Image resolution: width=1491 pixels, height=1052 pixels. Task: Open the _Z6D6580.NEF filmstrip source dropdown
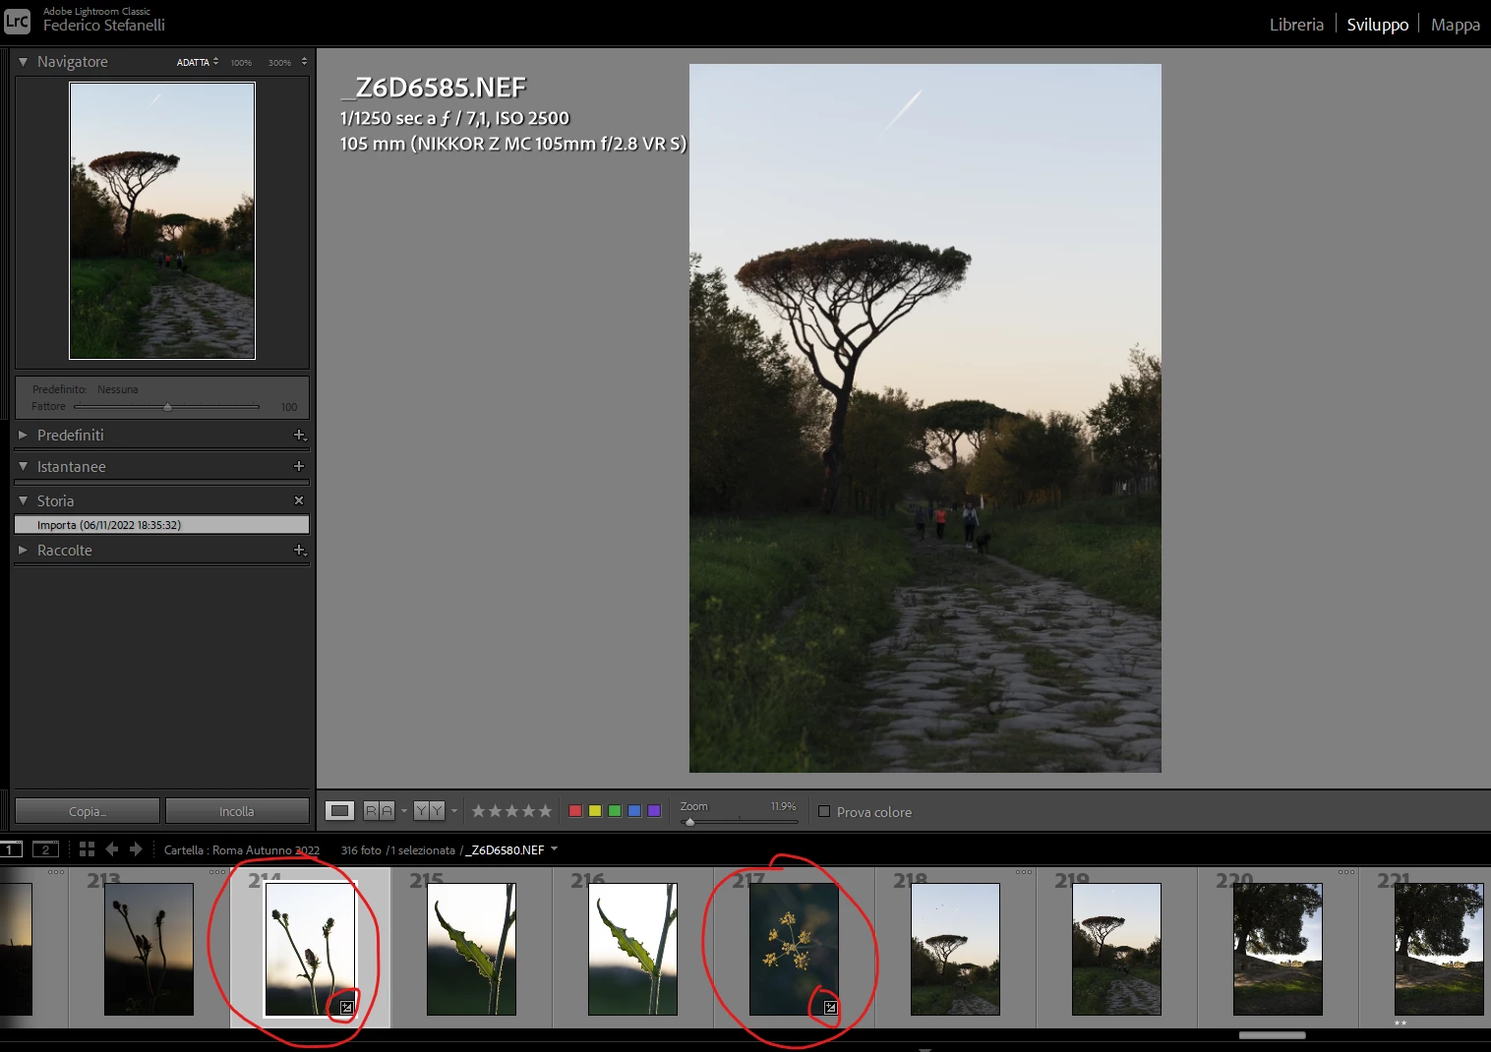coord(554,849)
